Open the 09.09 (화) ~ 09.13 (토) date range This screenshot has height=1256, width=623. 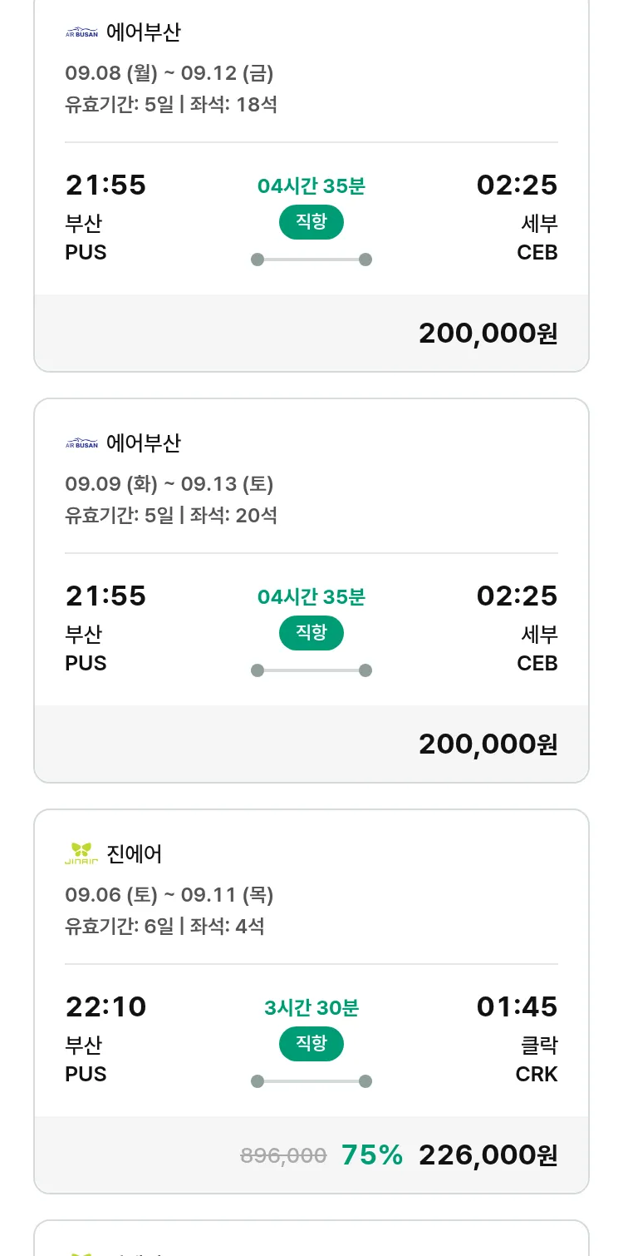pos(169,484)
